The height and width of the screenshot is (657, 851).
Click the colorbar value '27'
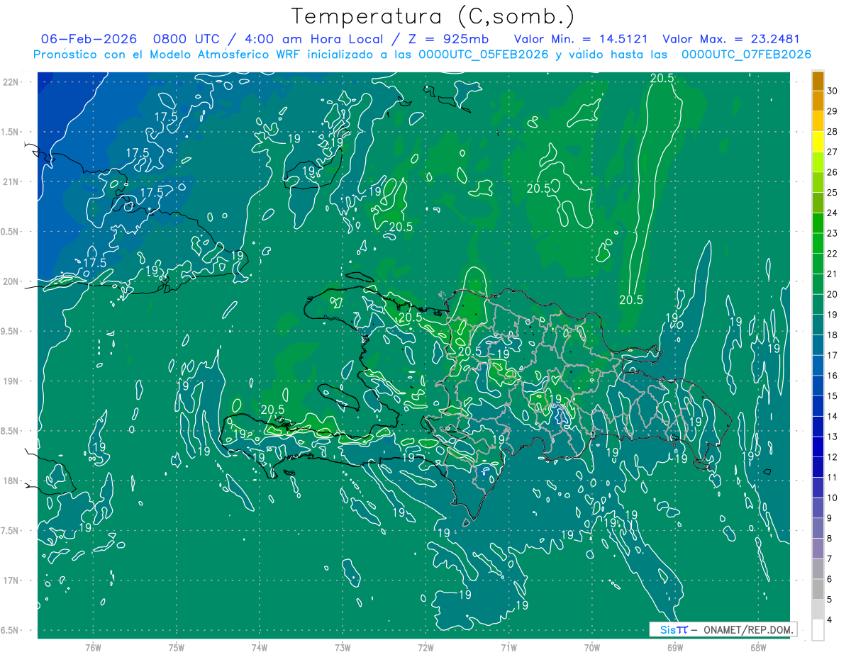(833, 152)
